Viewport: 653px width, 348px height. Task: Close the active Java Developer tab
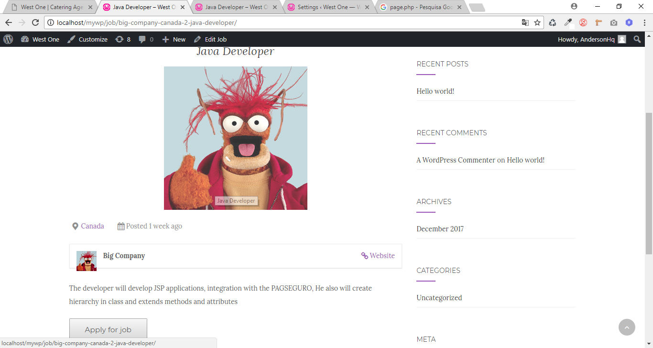182,7
